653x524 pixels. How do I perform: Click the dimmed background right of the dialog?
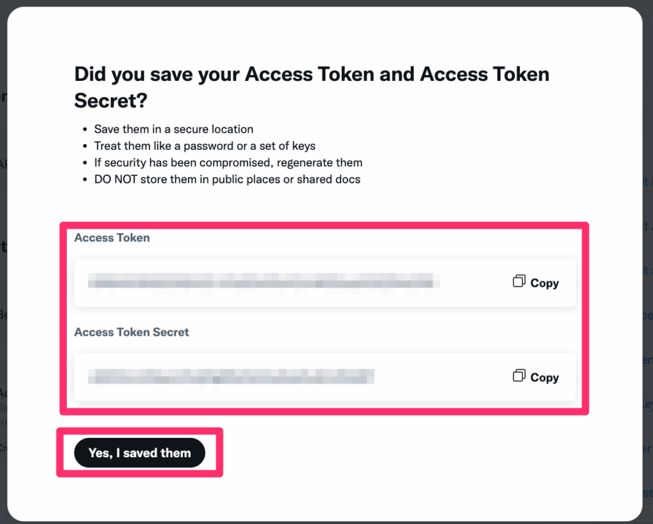click(648, 266)
